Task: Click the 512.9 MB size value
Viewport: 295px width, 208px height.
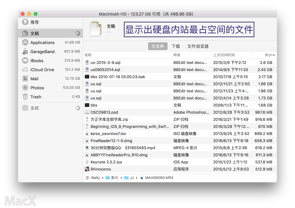Action: tap(264, 169)
